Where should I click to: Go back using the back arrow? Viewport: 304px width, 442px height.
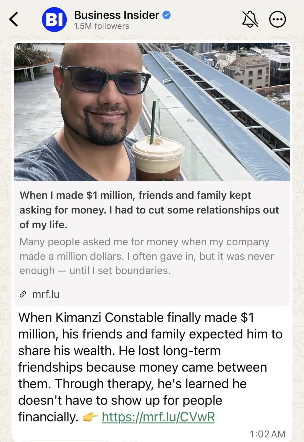pyautogui.click(x=14, y=19)
